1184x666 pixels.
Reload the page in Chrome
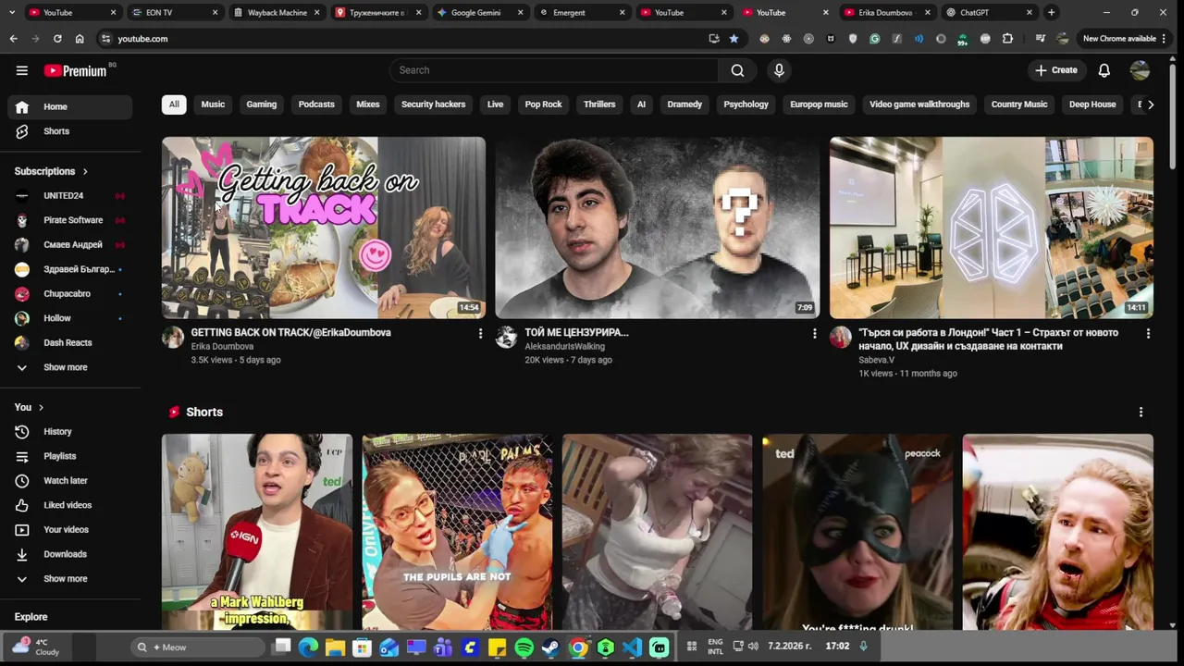(x=57, y=39)
